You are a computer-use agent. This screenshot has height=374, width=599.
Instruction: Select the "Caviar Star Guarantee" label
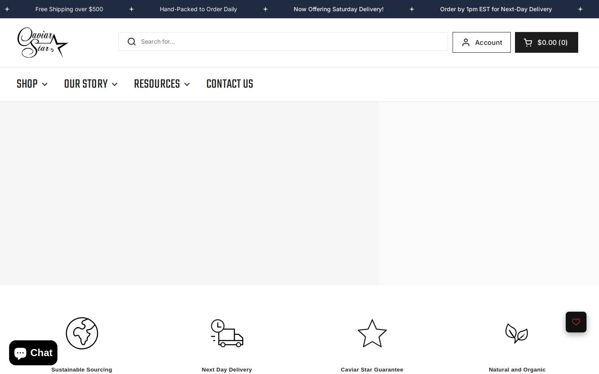point(372,369)
